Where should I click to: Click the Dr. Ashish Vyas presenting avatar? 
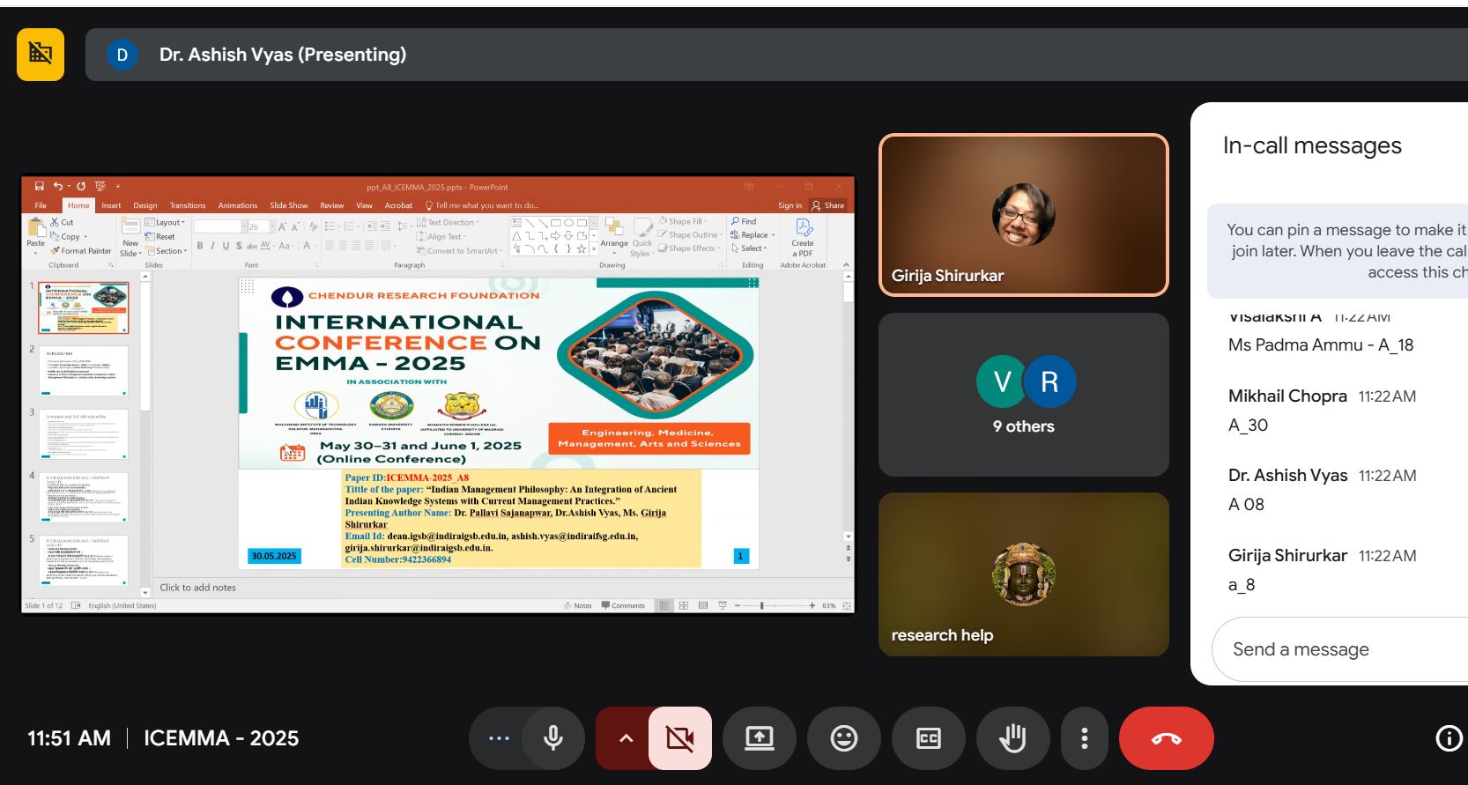(122, 55)
